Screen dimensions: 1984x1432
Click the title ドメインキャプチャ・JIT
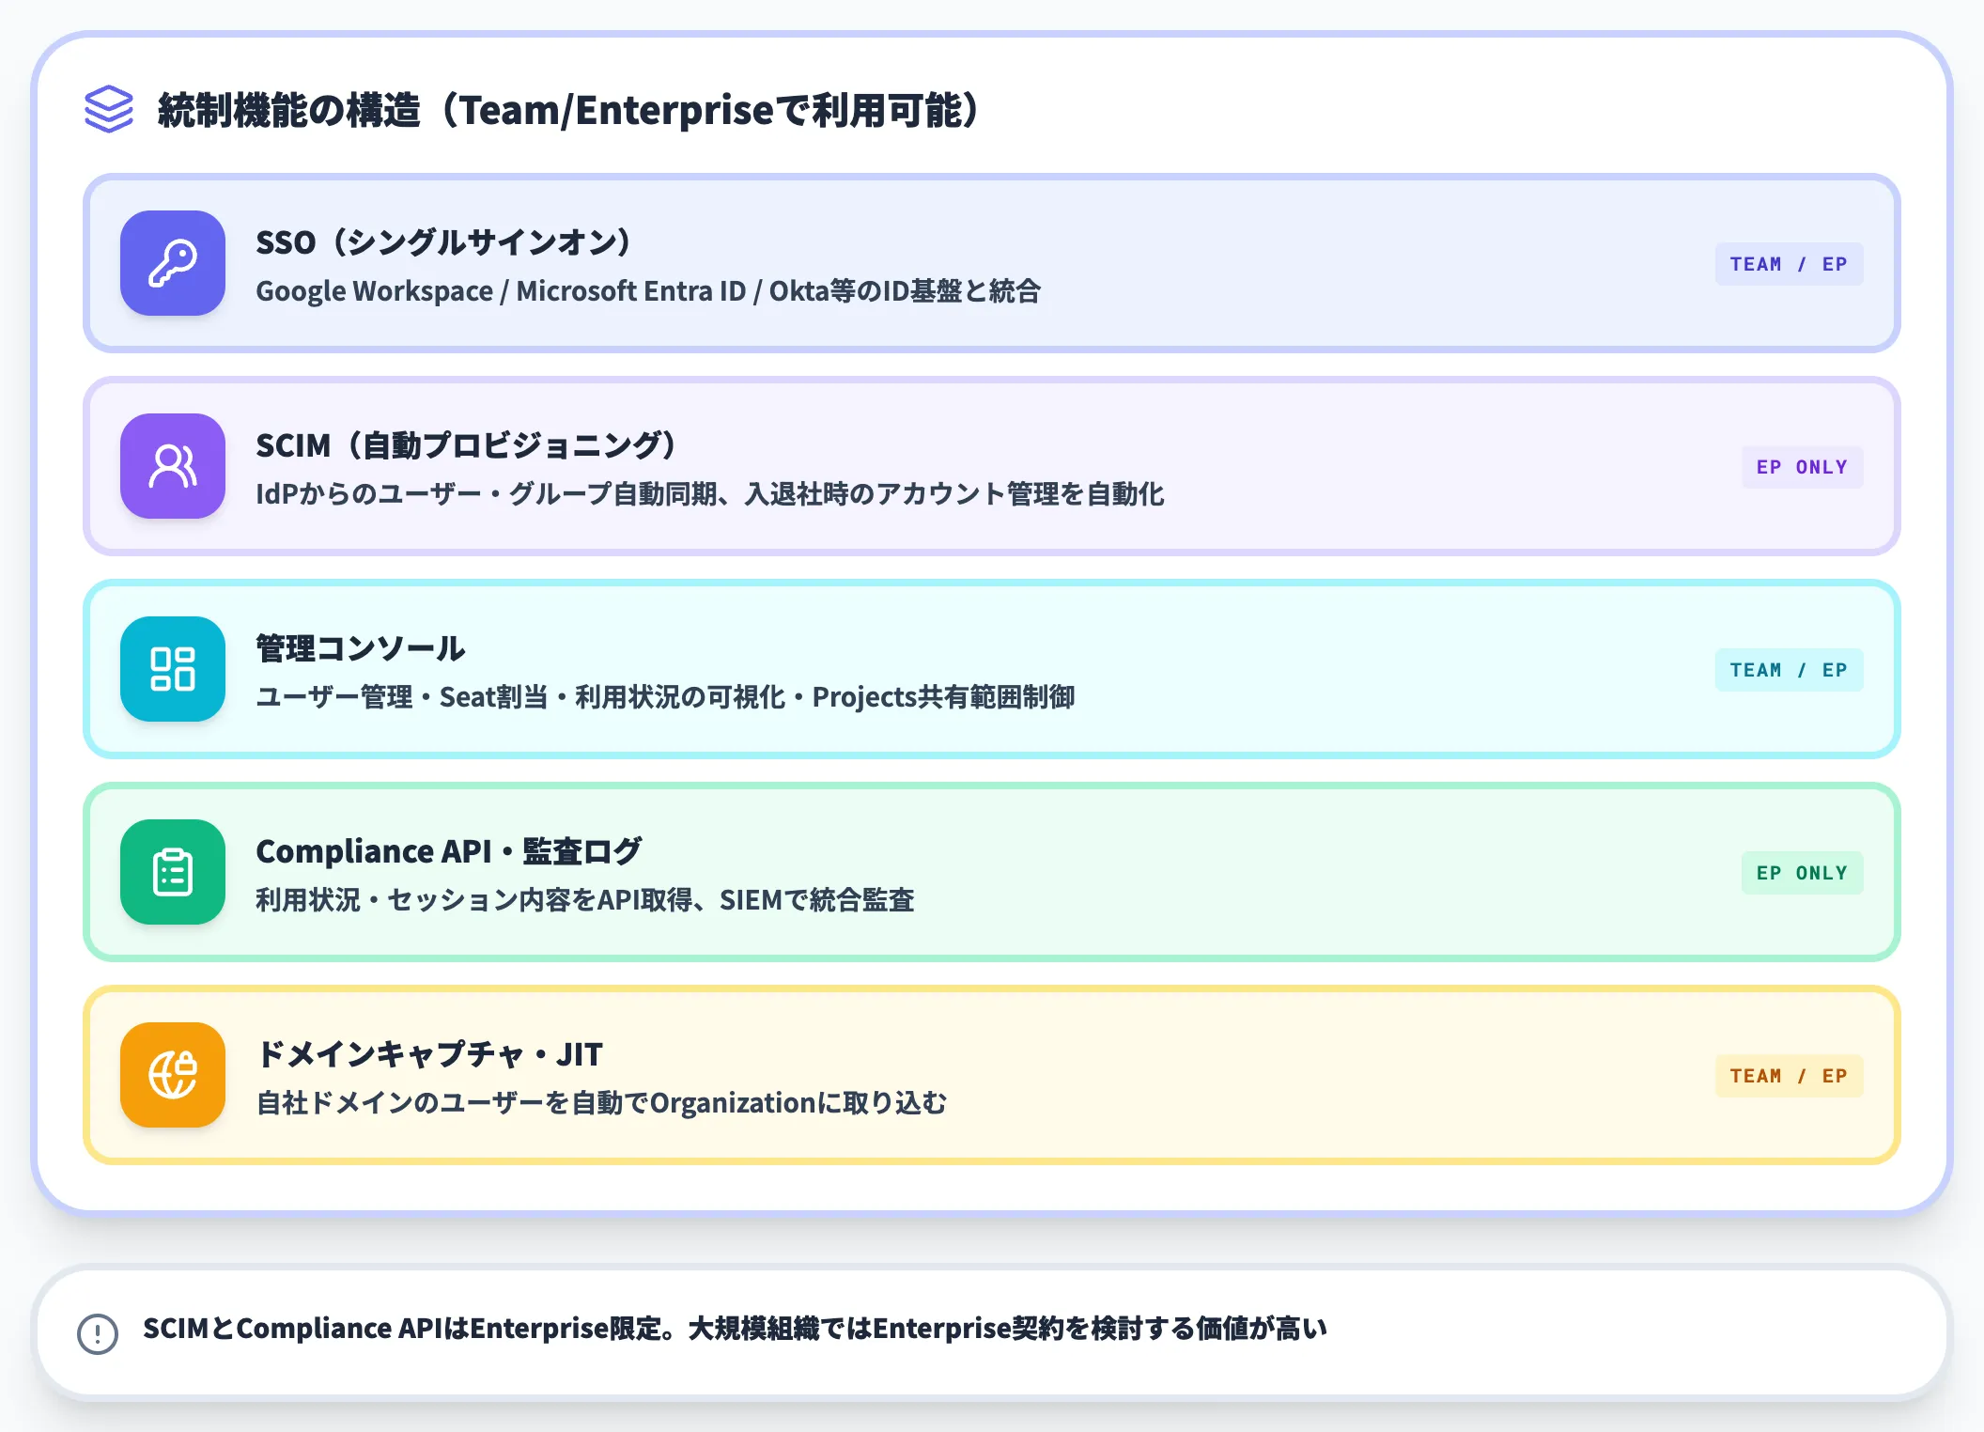coord(429,1054)
